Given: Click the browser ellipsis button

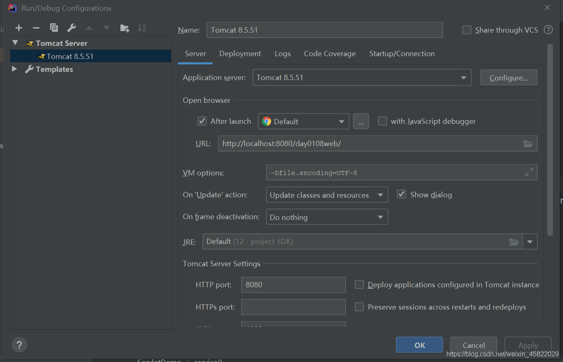Looking at the screenshot, I should 361,121.
